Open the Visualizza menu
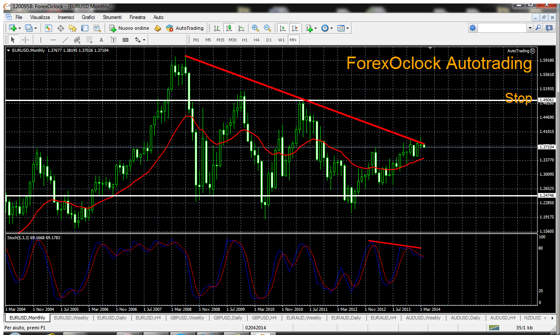 [x=40, y=17]
